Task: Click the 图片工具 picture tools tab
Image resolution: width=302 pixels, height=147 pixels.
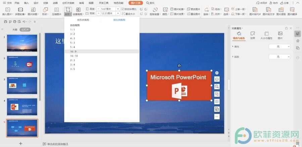Action: [x=136, y=3]
